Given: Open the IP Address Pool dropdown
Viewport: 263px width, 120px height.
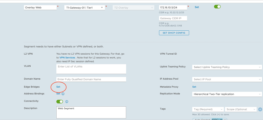Looking at the screenshot, I should [227, 79].
